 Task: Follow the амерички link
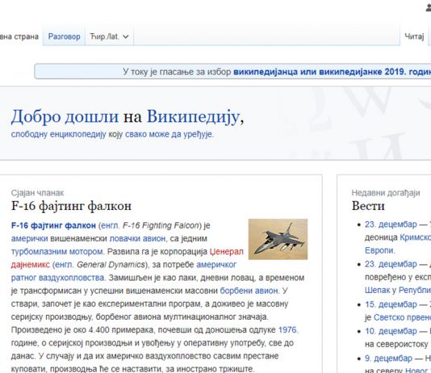(x=29, y=239)
